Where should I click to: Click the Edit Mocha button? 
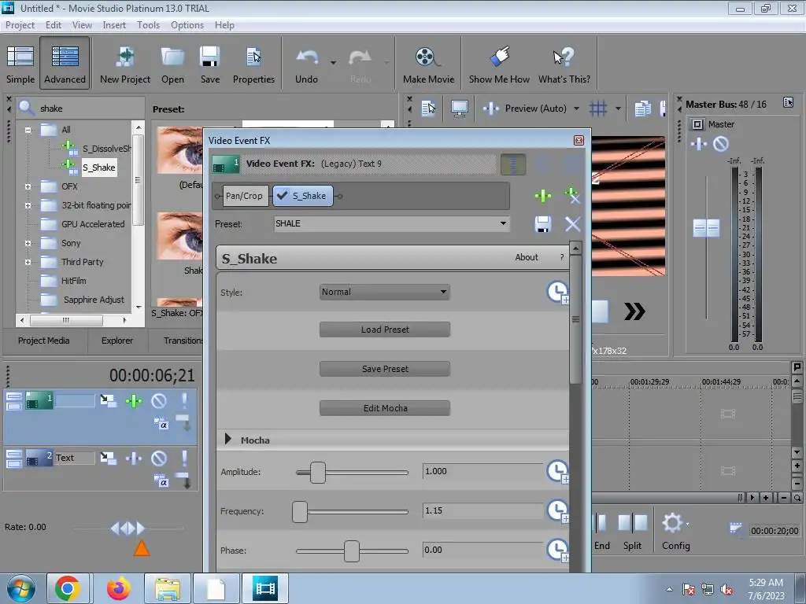pyautogui.click(x=385, y=408)
